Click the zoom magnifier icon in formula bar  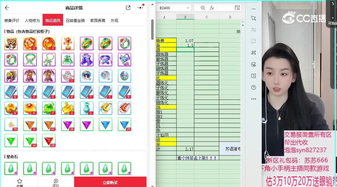coord(203,8)
